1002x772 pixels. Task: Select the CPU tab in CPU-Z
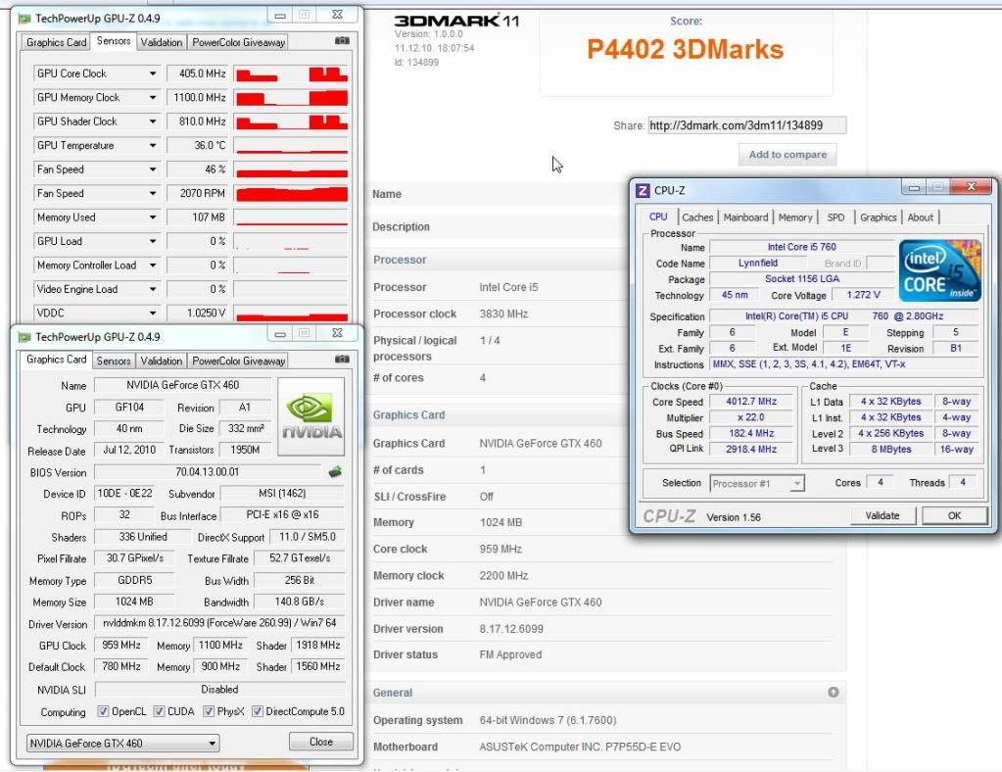tap(658, 217)
